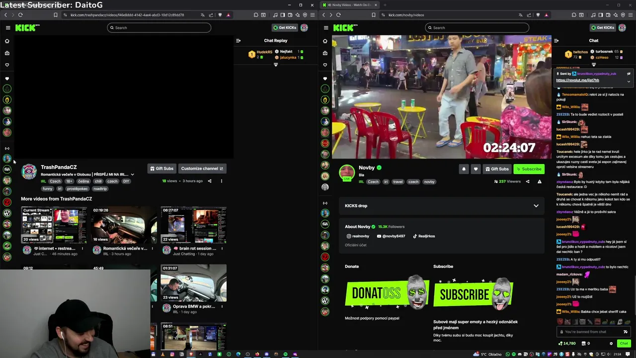Open the Spotify icon in the taskbar
636x358 pixels.
point(285,355)
